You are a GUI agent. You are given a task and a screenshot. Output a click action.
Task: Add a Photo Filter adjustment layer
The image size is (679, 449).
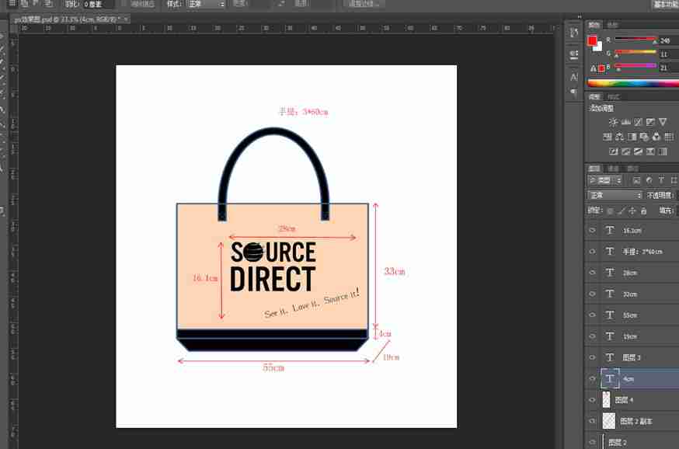[644, 137]
